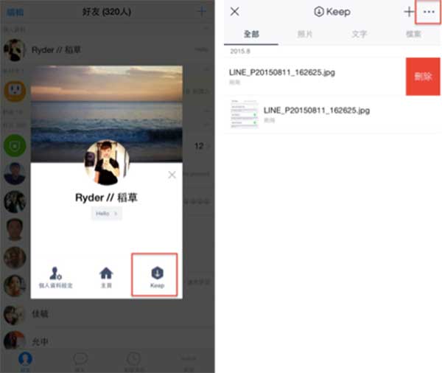Switch to the 文字 text tab

coord(359,34)
